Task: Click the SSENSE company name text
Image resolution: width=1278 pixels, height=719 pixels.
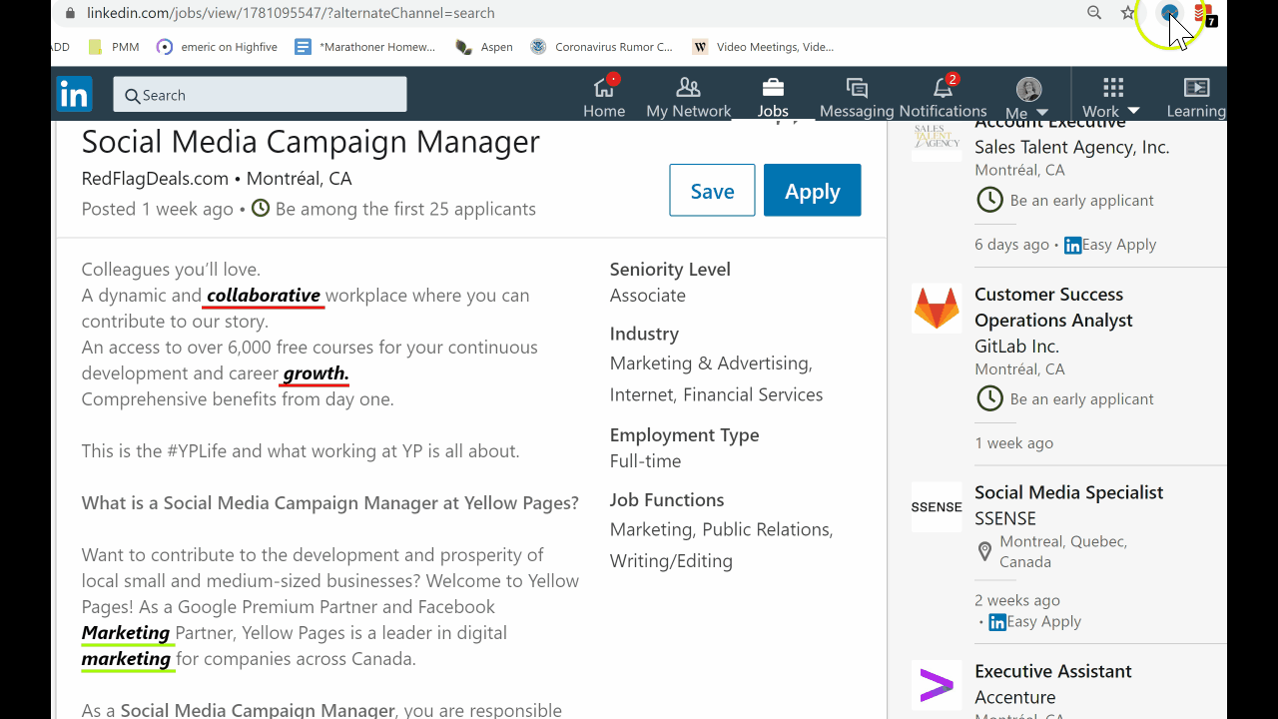Action: click(x=1005, y=518)
